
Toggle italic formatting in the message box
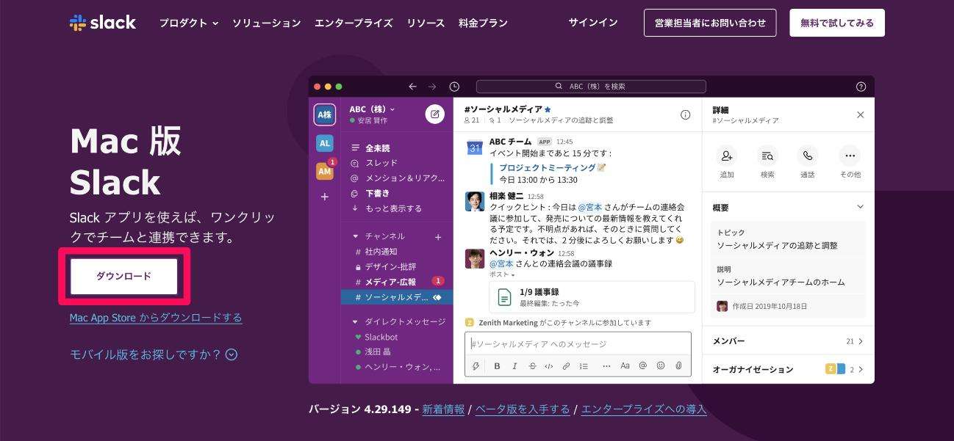coord(514,365)
